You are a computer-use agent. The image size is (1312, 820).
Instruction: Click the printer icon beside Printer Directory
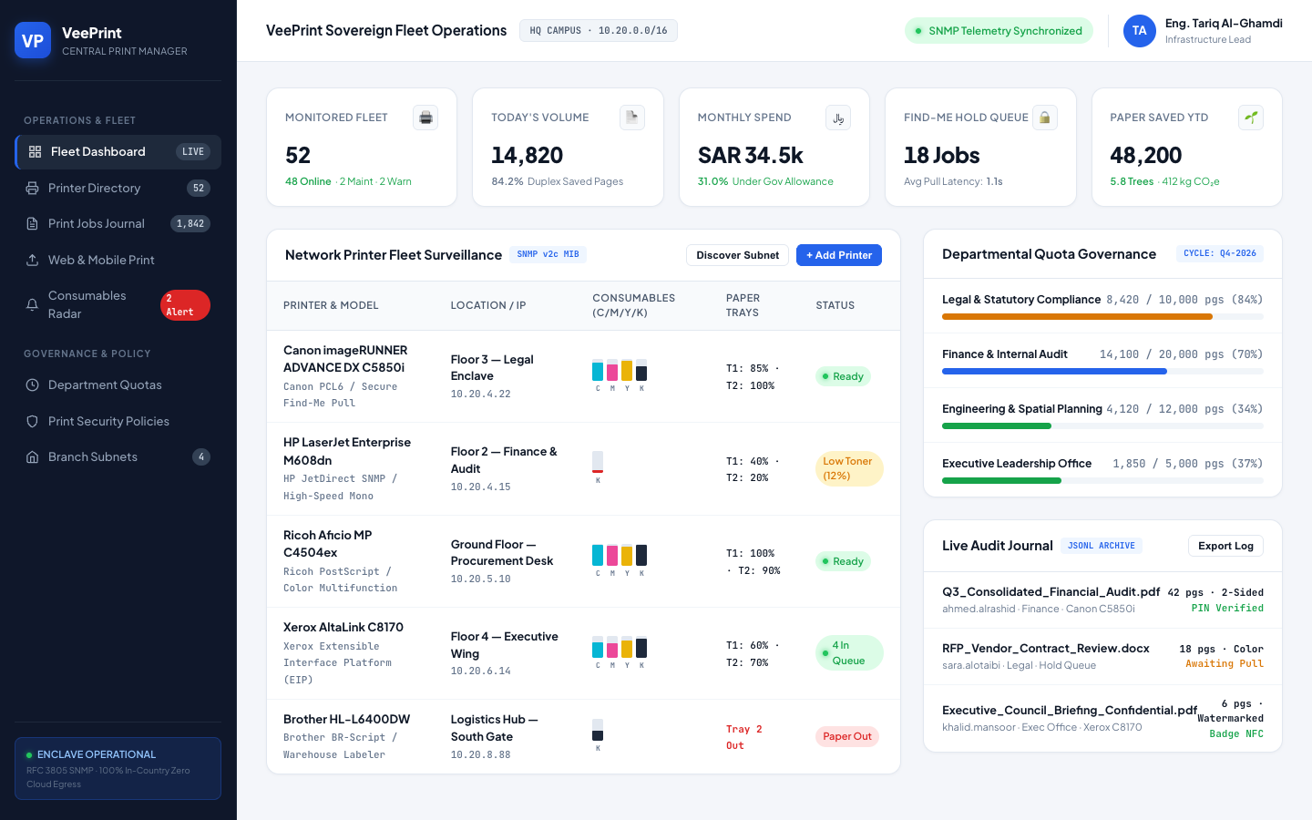[x=32, y=188]
